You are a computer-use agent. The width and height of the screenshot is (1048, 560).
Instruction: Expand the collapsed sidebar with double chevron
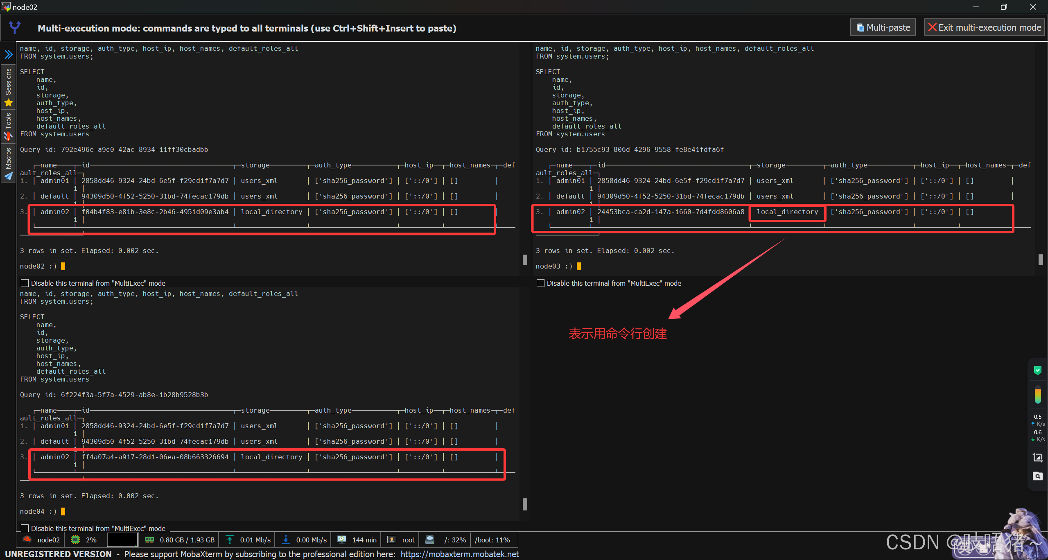click(x=9, y=54)
